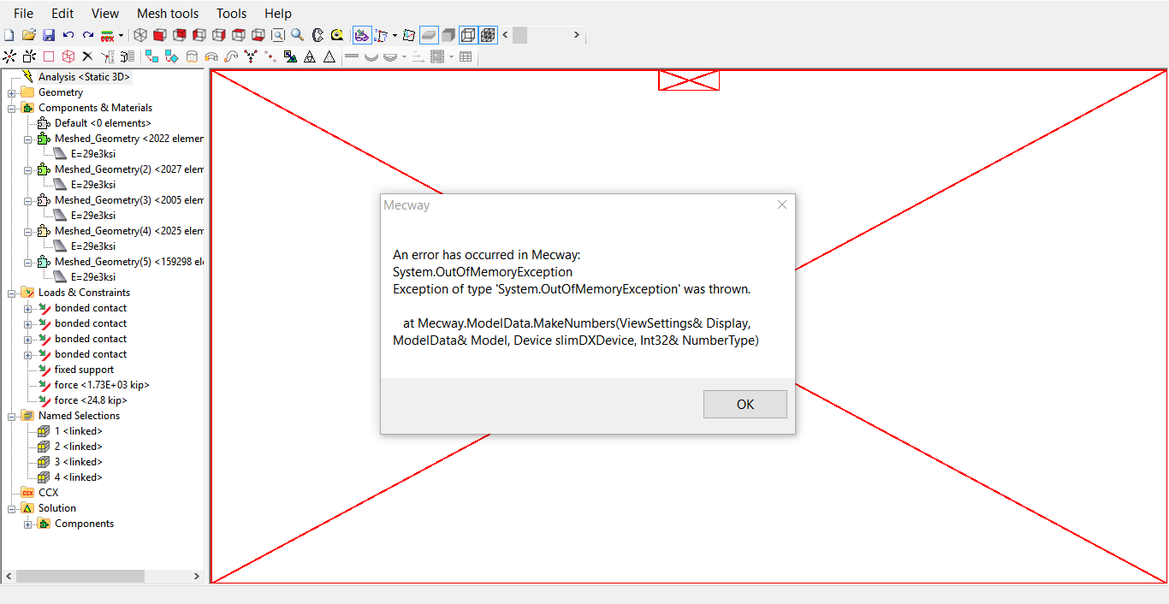The height and width of the screenshot is (604, 1169).
Task: Select named selection 3 <linked>
Action: (x=79, y=462)
